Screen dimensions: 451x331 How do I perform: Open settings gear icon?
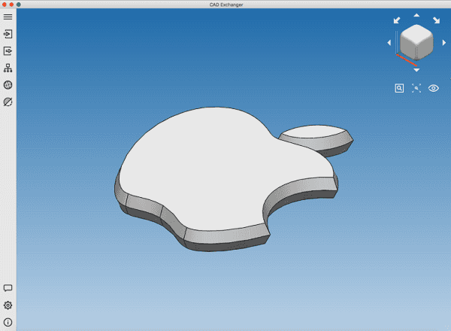[8, 305]
